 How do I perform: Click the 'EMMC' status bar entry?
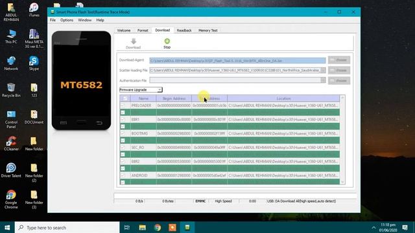pos(200,201)
